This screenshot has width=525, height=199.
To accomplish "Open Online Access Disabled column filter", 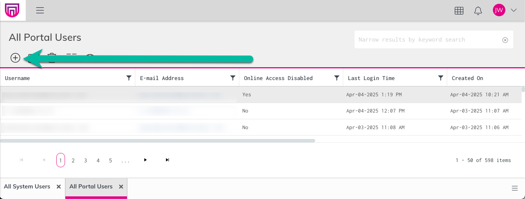I will [x=337, y=78].
